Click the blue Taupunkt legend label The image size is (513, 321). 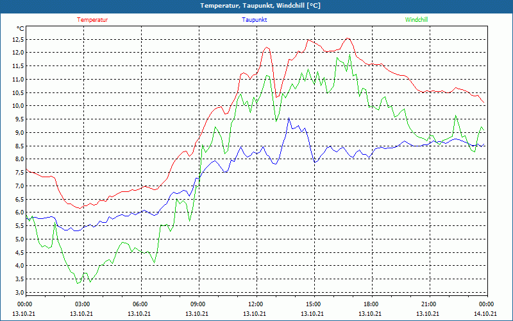coord(254,20)
